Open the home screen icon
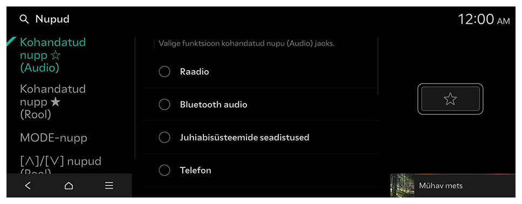Viewport: 522px width, 204px height. point(68,186)
